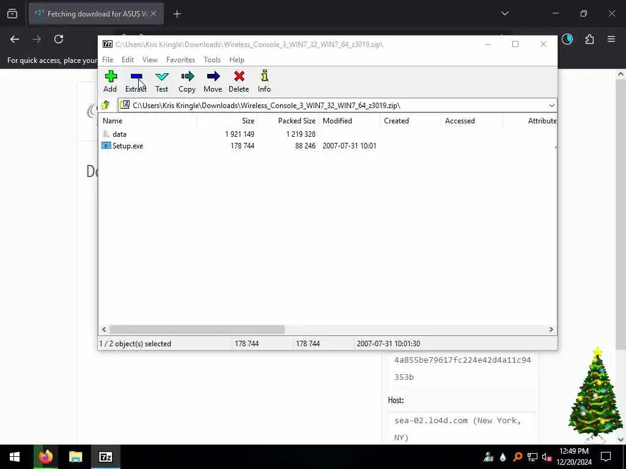
Task: Click the left arrow of the horizontal scrollbar
Action: pyautogui.click(x=104, y=329)
